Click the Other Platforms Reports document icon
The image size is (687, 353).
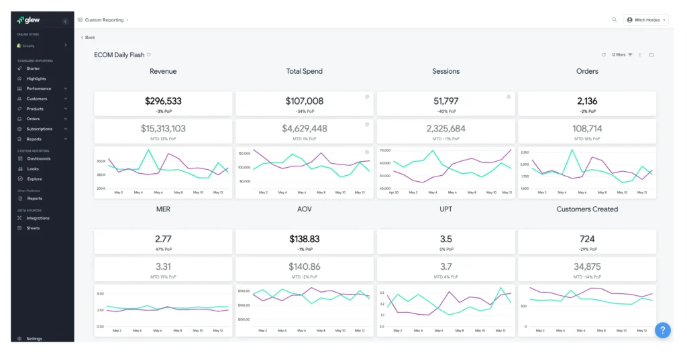(x=20, y=199)
